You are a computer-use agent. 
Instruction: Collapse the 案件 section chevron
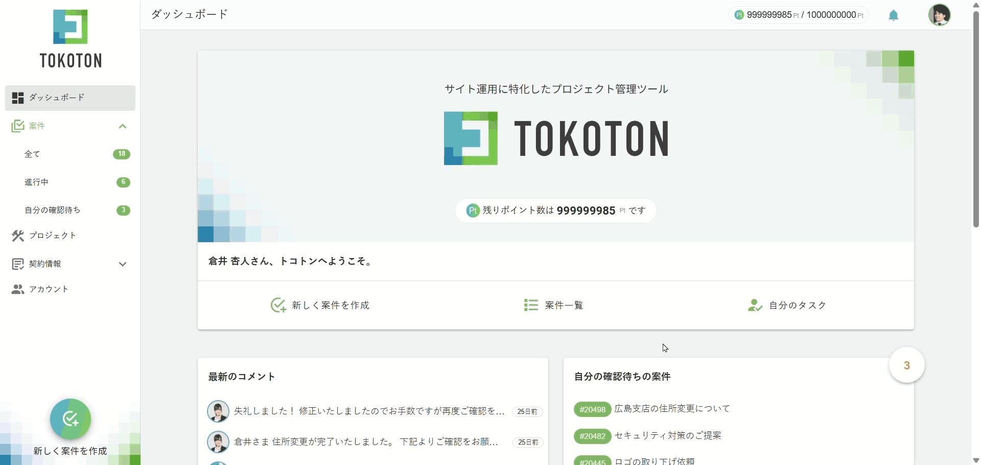123,126
